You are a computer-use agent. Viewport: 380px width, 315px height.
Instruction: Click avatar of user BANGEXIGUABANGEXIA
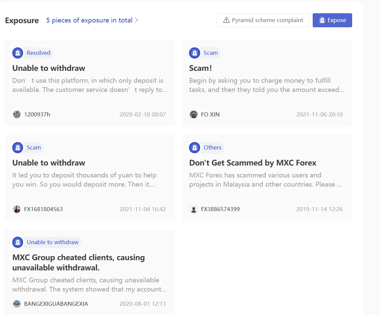[17, 304]
